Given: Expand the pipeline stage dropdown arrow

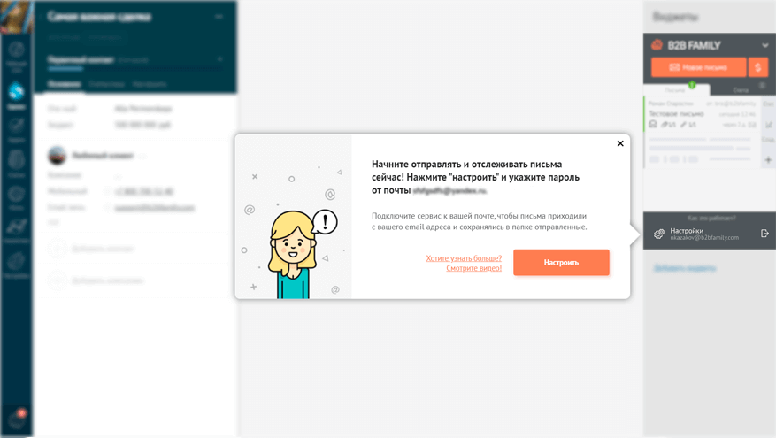Looking at the screenshot, I should (x=220, y=59).
